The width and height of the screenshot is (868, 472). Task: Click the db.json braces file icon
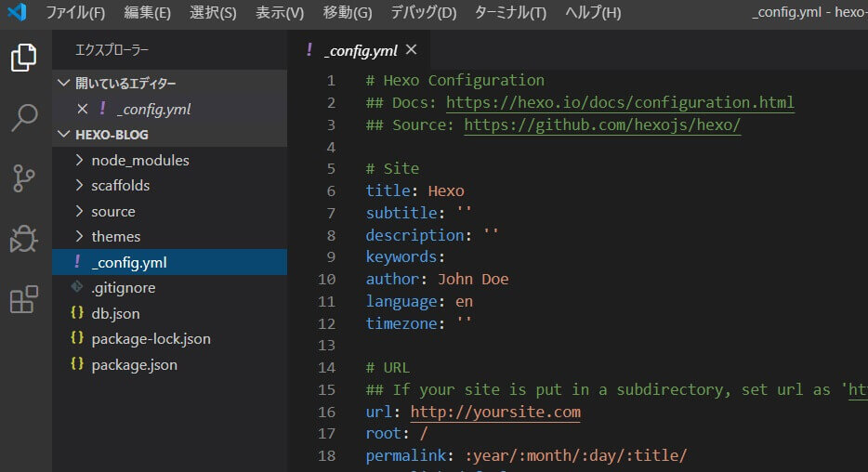tap(77, 312)
